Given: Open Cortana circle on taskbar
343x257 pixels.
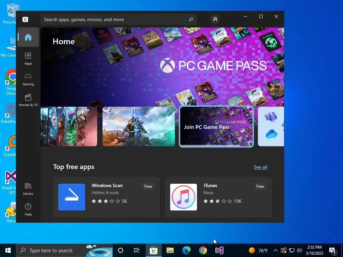Looking at the screenshot, I should 121,250.
